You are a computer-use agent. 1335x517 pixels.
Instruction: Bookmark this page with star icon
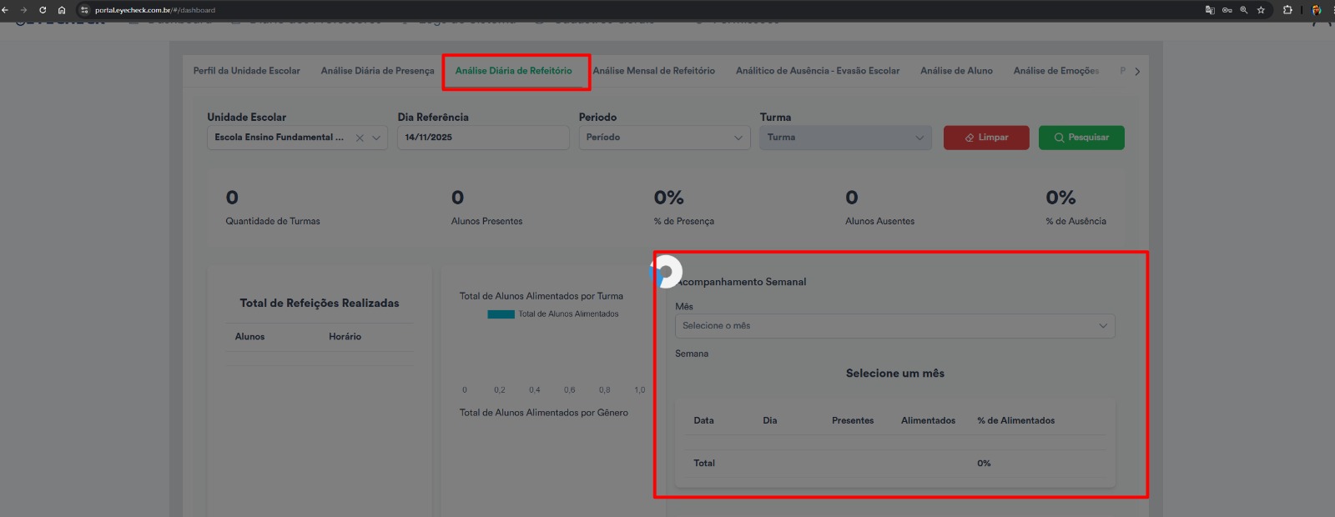[1261, 10]
